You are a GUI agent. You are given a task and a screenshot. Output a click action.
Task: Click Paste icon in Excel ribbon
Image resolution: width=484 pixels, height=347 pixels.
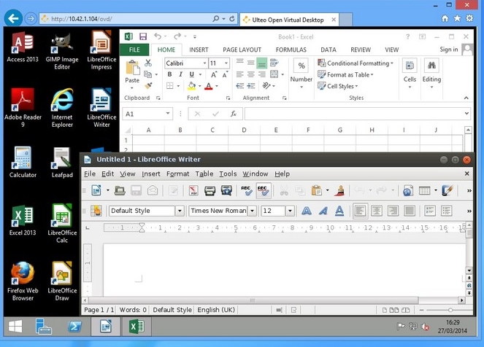tap(133, 68)
